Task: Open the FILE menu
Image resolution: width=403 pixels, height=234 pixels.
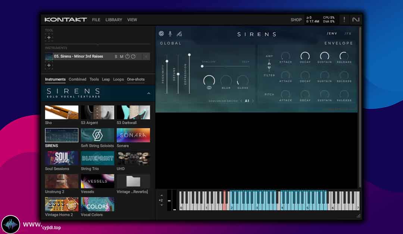Action: click(96, 20)
